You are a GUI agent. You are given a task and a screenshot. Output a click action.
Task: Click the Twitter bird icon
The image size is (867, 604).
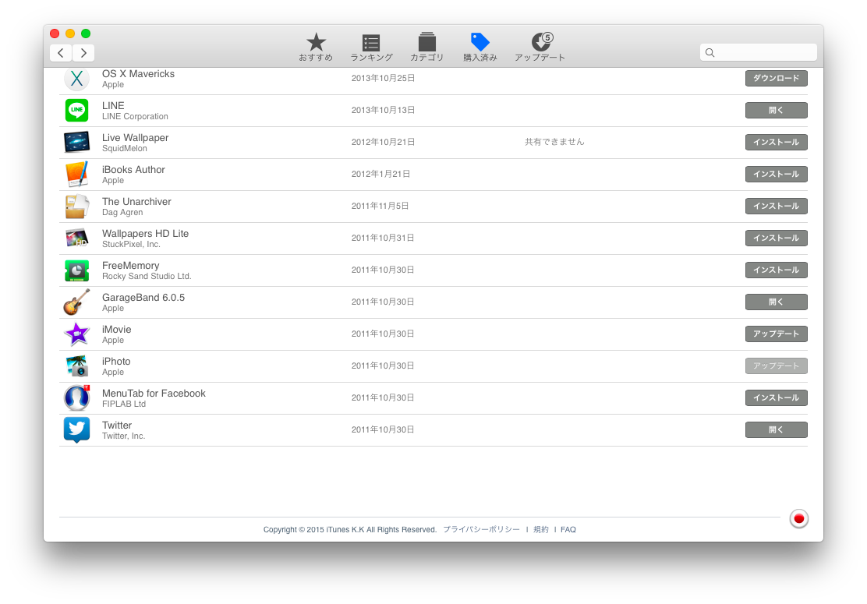(x=77, y=430)
